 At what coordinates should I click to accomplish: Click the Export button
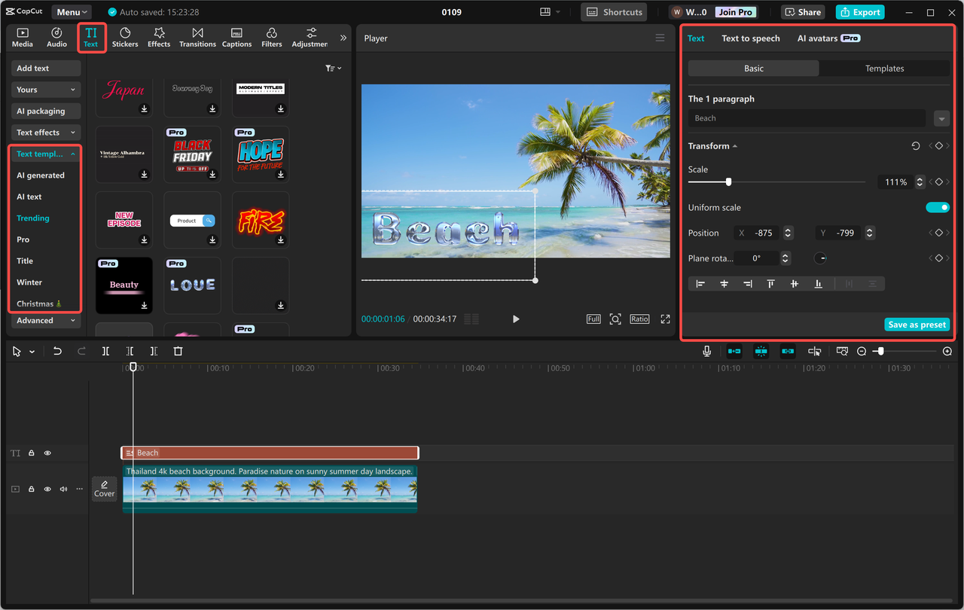click(859, 12)
